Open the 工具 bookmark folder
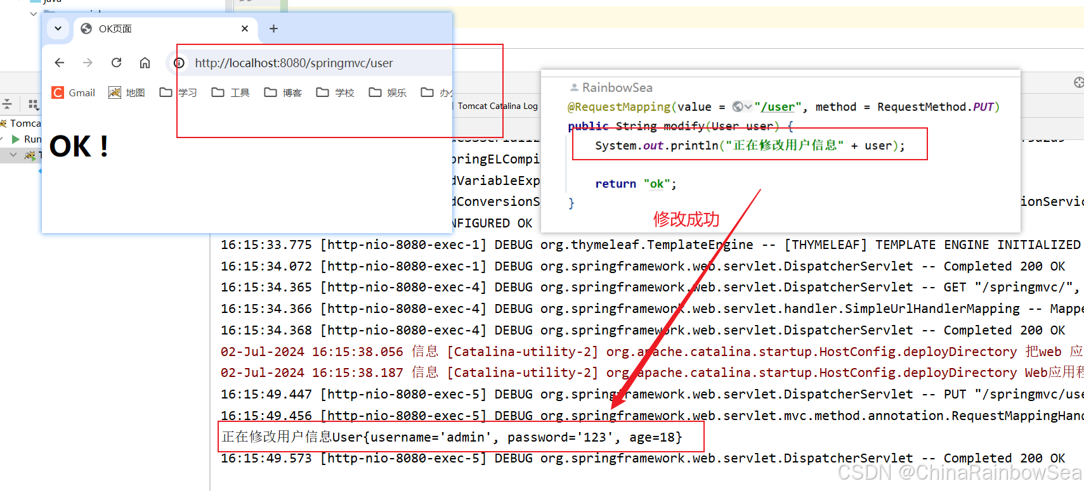 pos(231,92)
